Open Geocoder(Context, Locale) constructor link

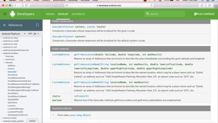(58, 27)
